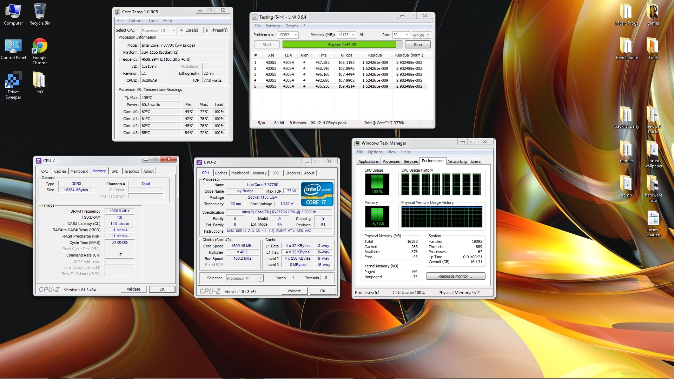Viewport: 674px width, 379px height.
Task: Open the Music Progs folder icon
Action: point(627,12)
